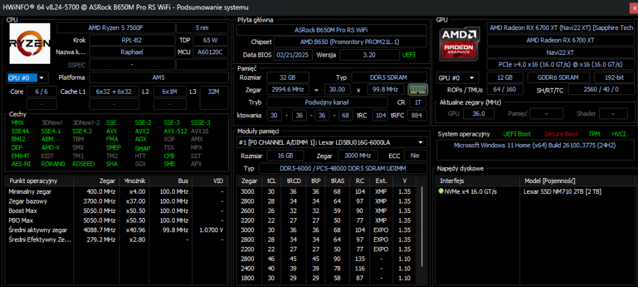Click the 6x32 + 6x32 L1 cache field

click(114, 91)
